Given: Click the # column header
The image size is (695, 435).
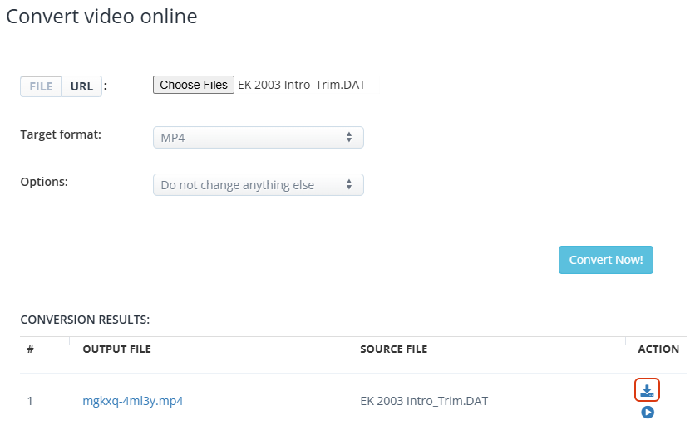Looking at the screenshot, I should (30, 349).
